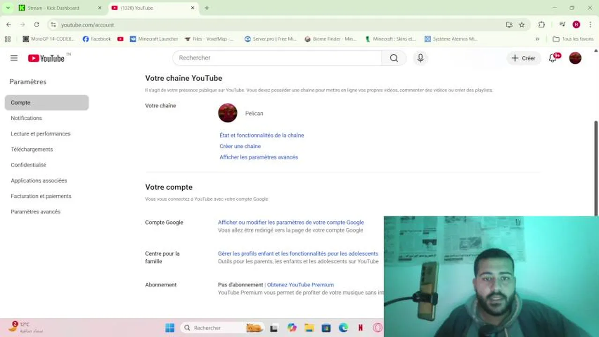Open Minecraft : Skins bookmark
599x337 pixels.
click(x=390, y=39)
